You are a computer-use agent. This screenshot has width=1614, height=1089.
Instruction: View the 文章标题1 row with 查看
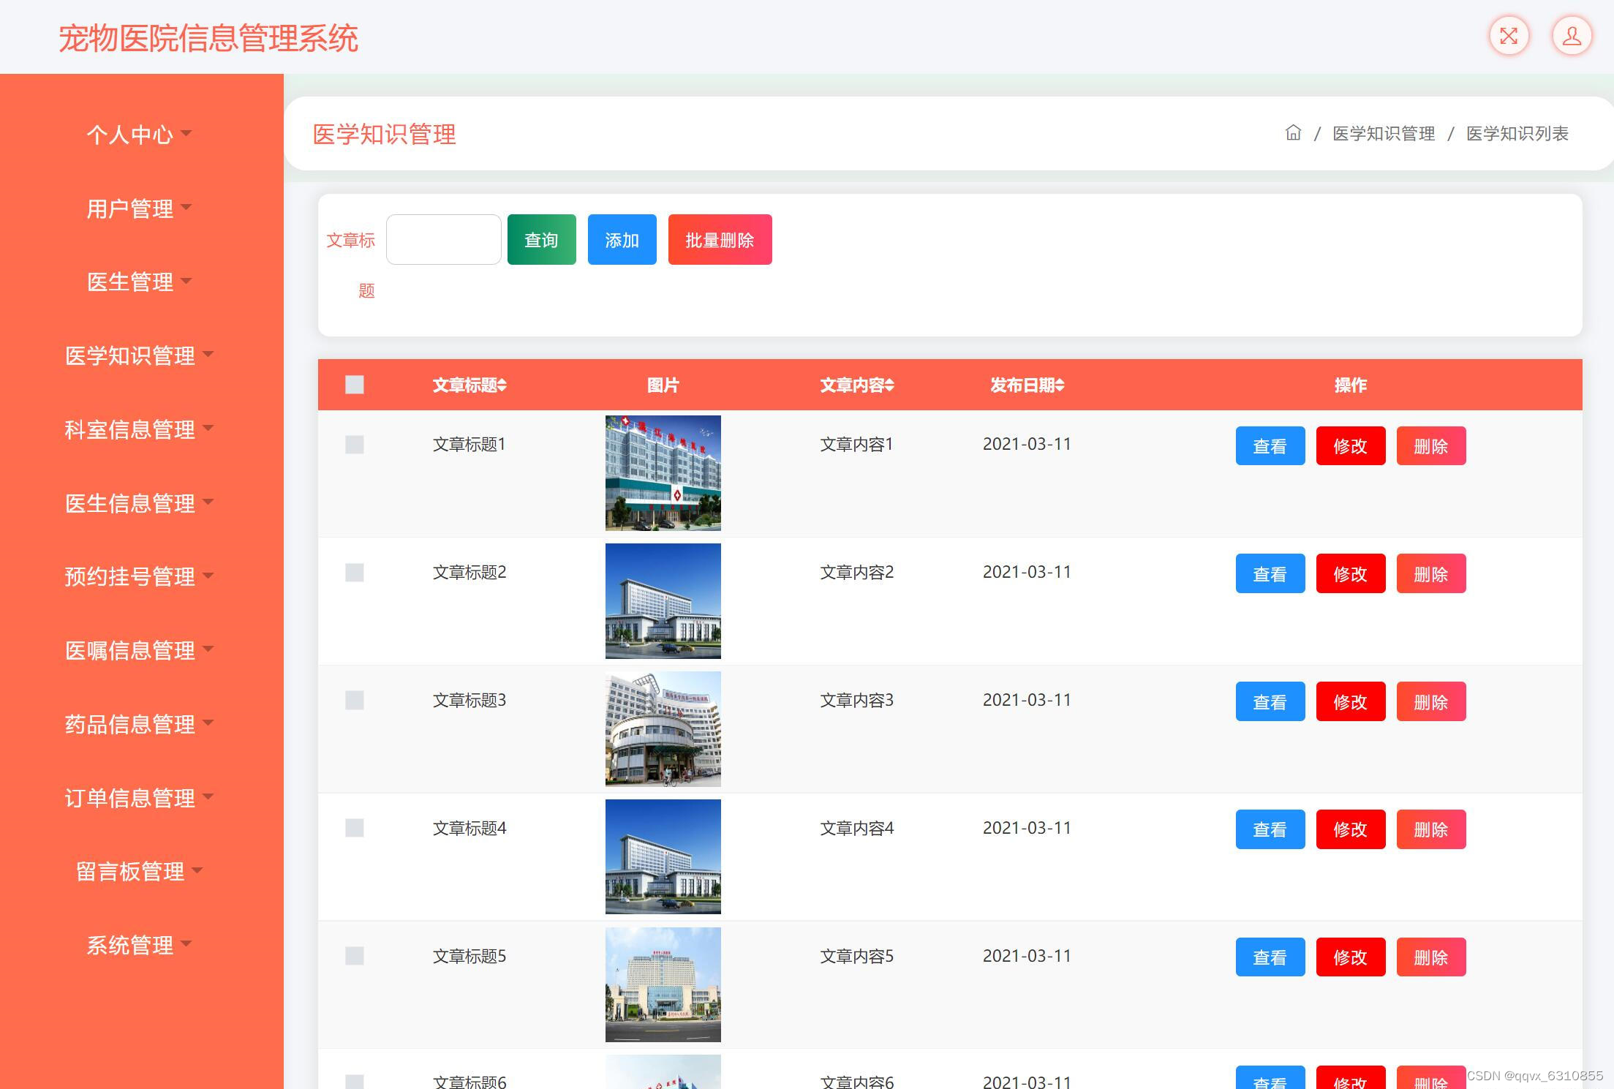click(1270, 445)
